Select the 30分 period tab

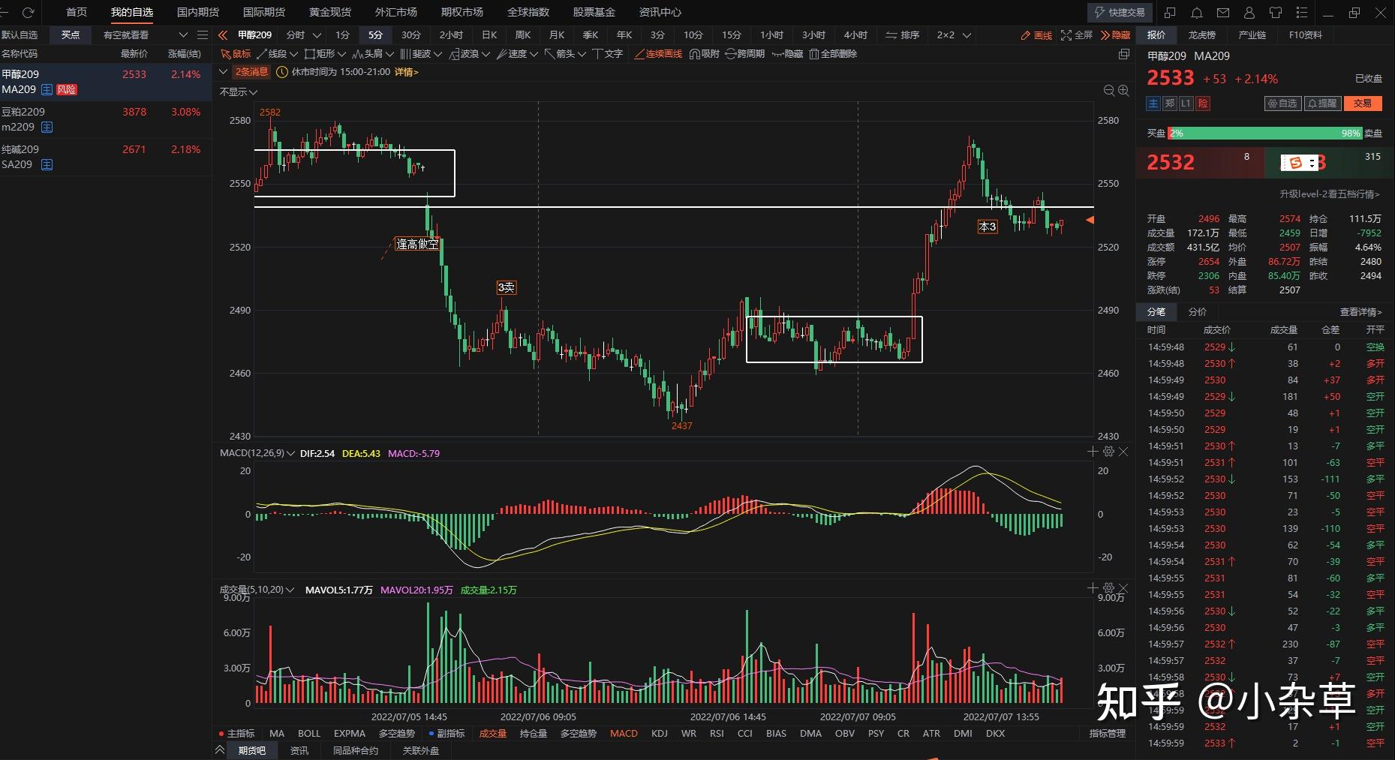point(410,35)
